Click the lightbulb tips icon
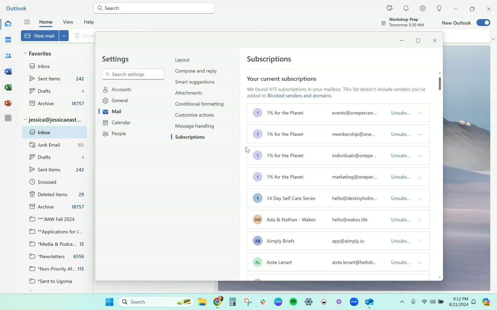This screenshot has height=310, width=497. [x=439, y=8]
